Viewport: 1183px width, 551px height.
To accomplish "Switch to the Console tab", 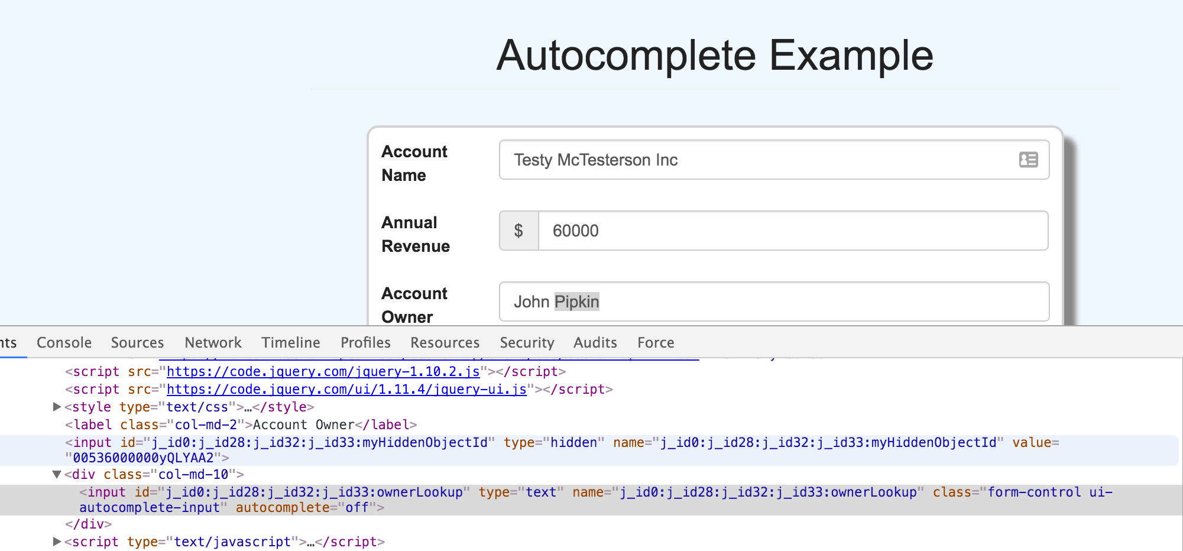I will (64, 342).
